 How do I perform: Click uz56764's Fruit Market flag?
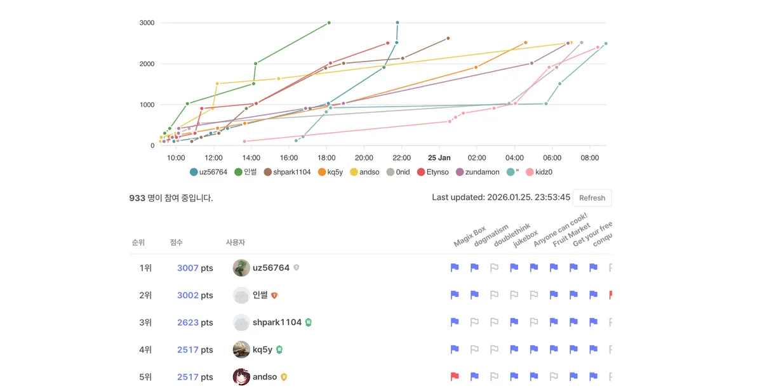point(554,268)
